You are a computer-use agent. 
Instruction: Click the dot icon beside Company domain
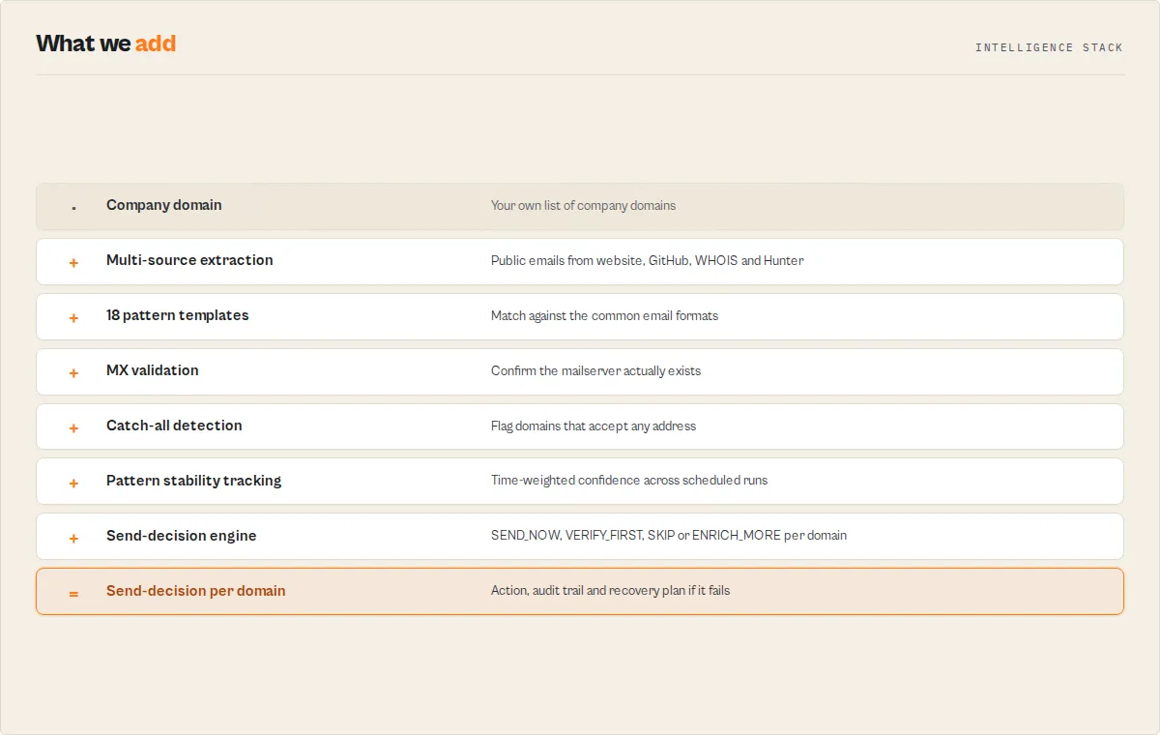click(x=73, y=207)
